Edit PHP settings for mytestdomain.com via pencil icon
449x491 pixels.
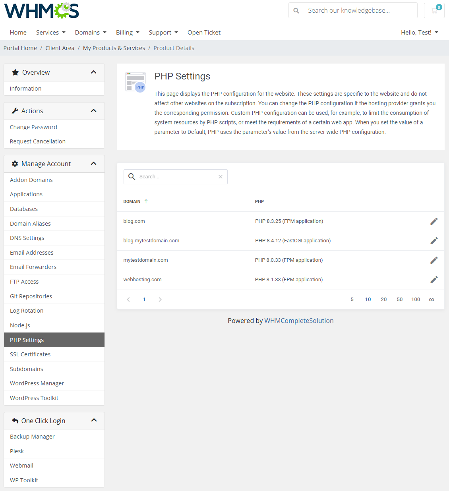tap(434, 260)
